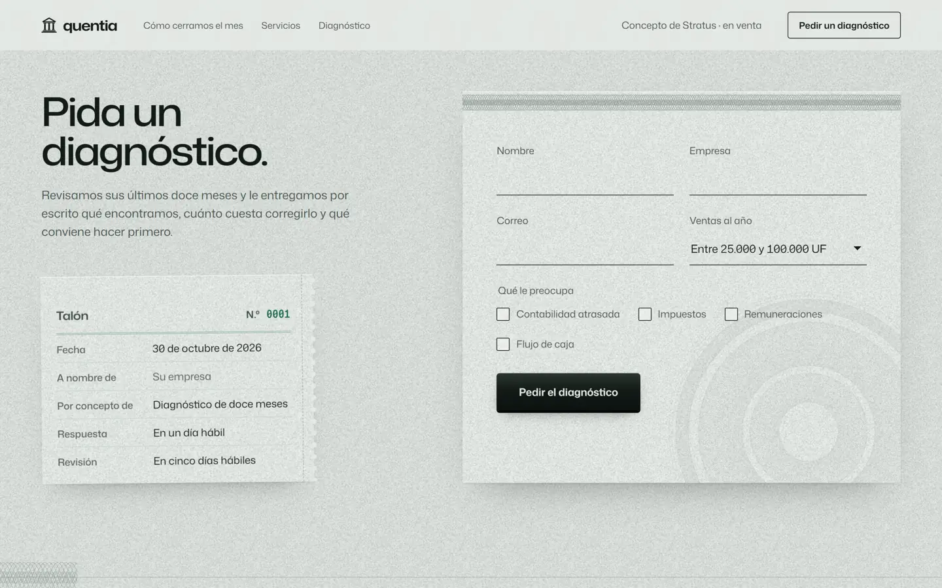The width and height of the screenshot is (942, 588).
Task: Click the En cinco días hábiles value
Action: 205,461
